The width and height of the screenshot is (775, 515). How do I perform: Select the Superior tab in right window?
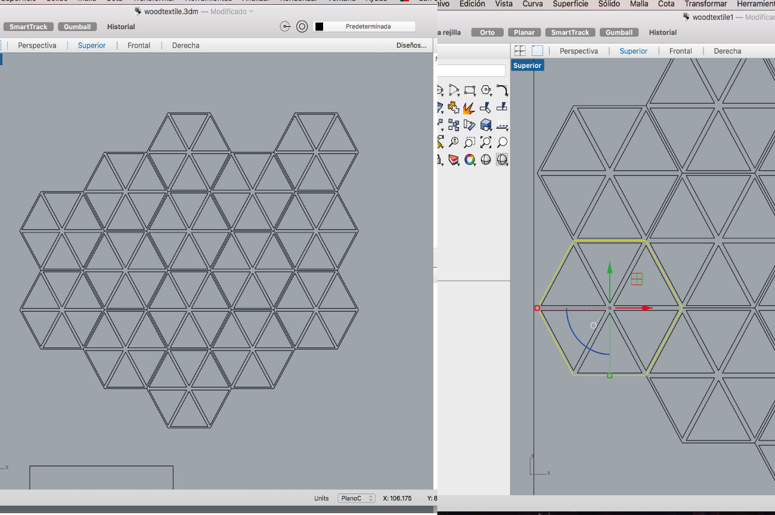point(633,51)
